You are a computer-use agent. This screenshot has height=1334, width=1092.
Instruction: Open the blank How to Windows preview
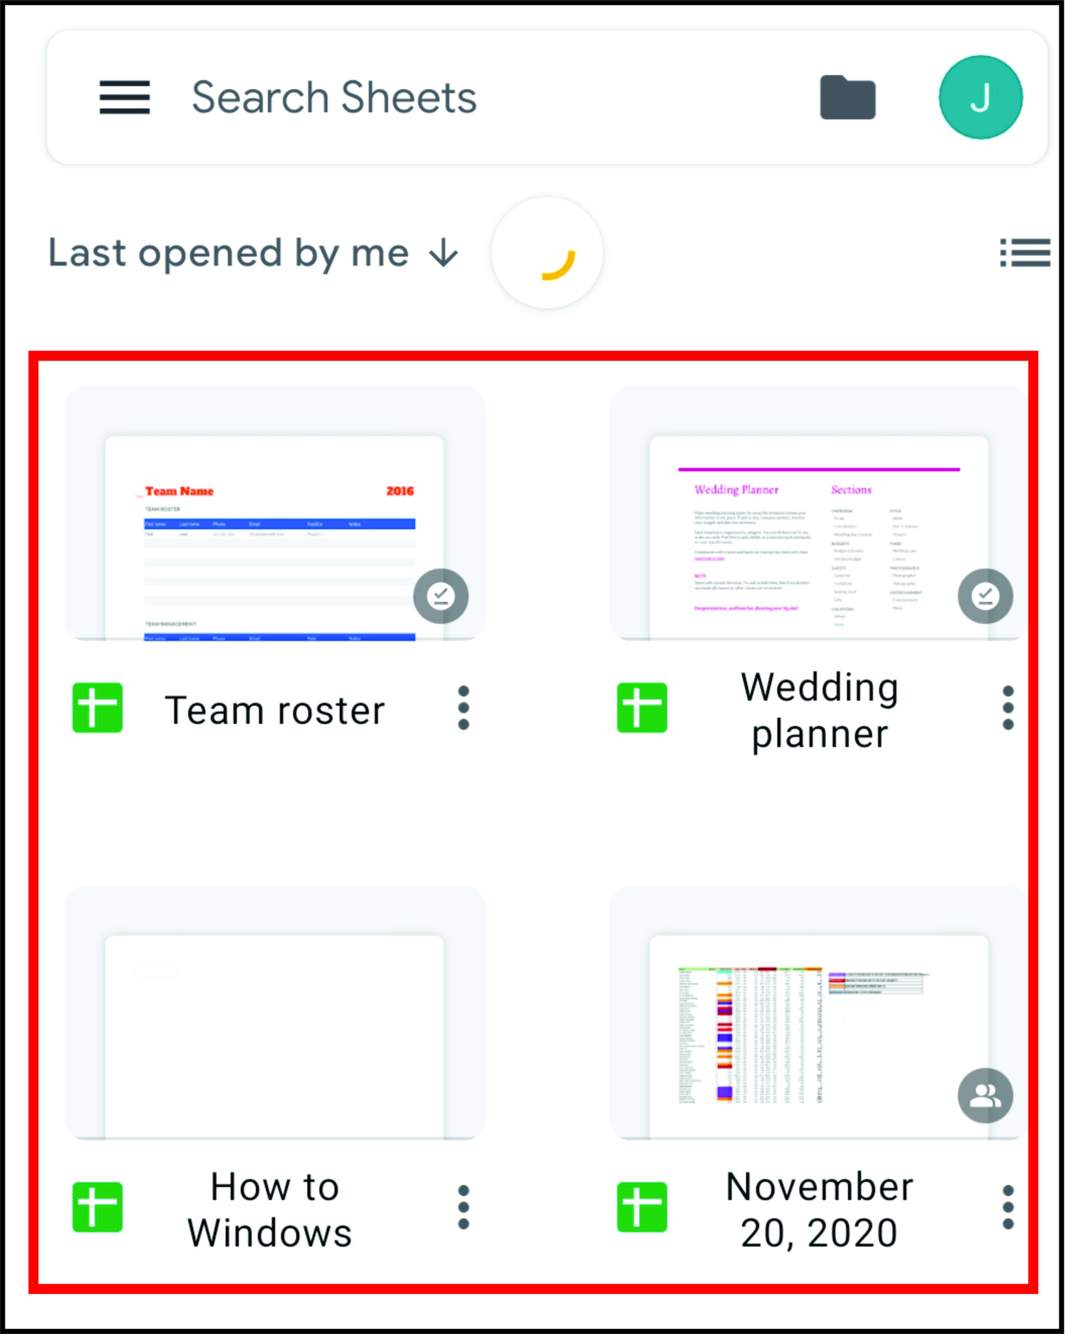(x=275, y=1013)
